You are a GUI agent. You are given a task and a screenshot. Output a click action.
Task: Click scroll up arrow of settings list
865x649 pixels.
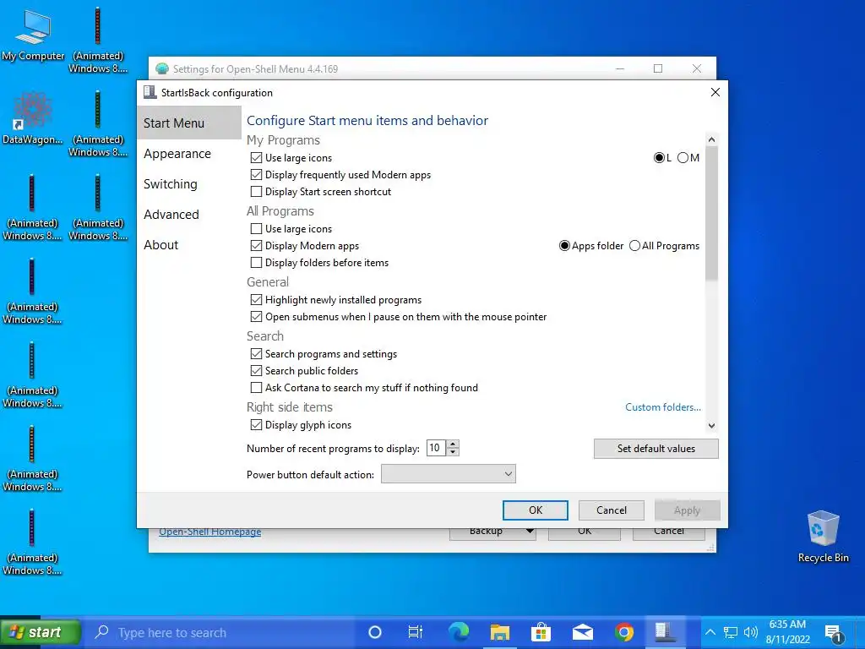pyautogui.click(x=711, y=139)
